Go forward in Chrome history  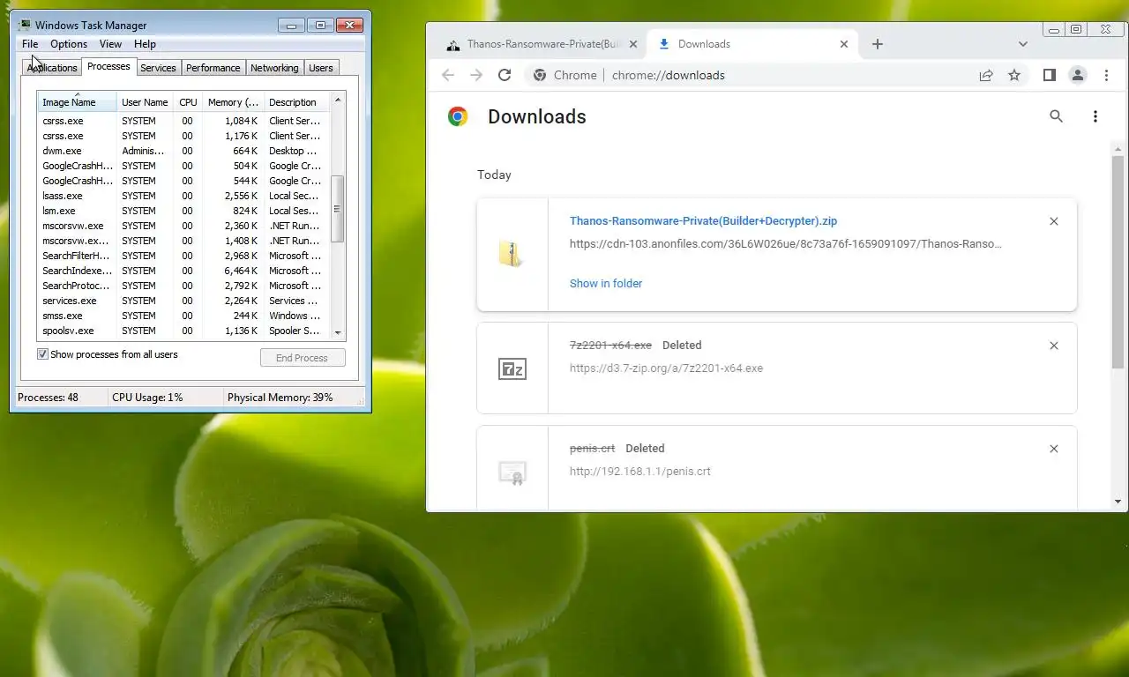pos(476,75)
